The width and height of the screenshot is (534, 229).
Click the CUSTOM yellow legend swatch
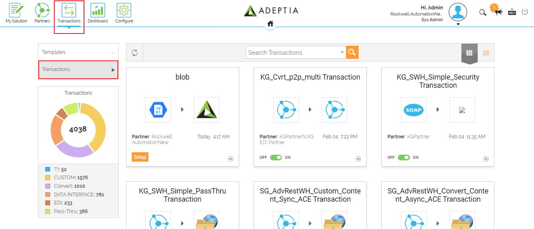click(48, 178)
